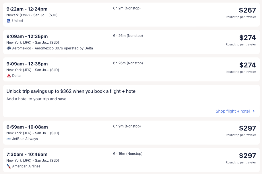Screen dimensions: 262x174
Task: Click the 6h 2m (Nonstop) duration text
Action: click(127, 8)
